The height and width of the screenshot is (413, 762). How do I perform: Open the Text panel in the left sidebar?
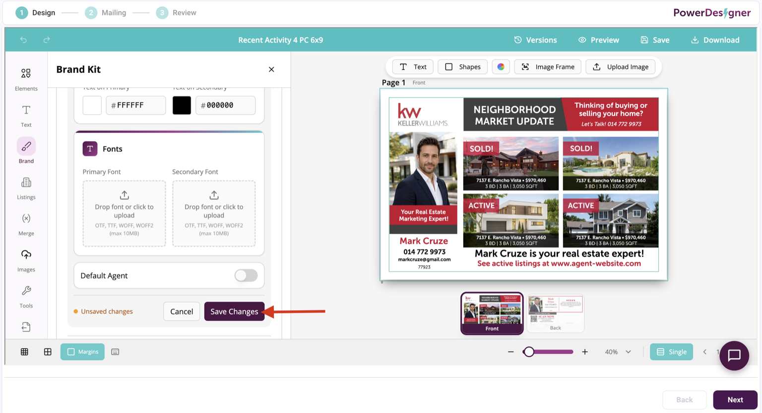(x=26, y=116)
